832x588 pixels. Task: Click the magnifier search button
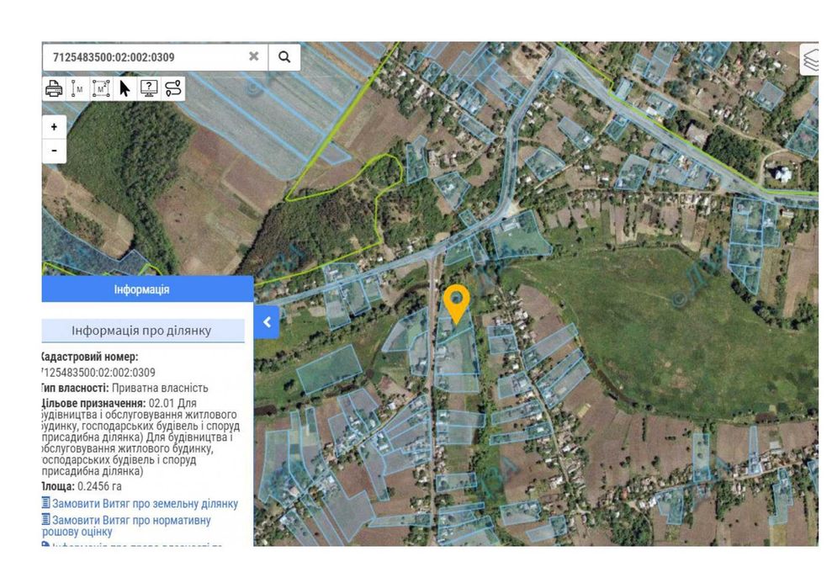coord(284,57)
